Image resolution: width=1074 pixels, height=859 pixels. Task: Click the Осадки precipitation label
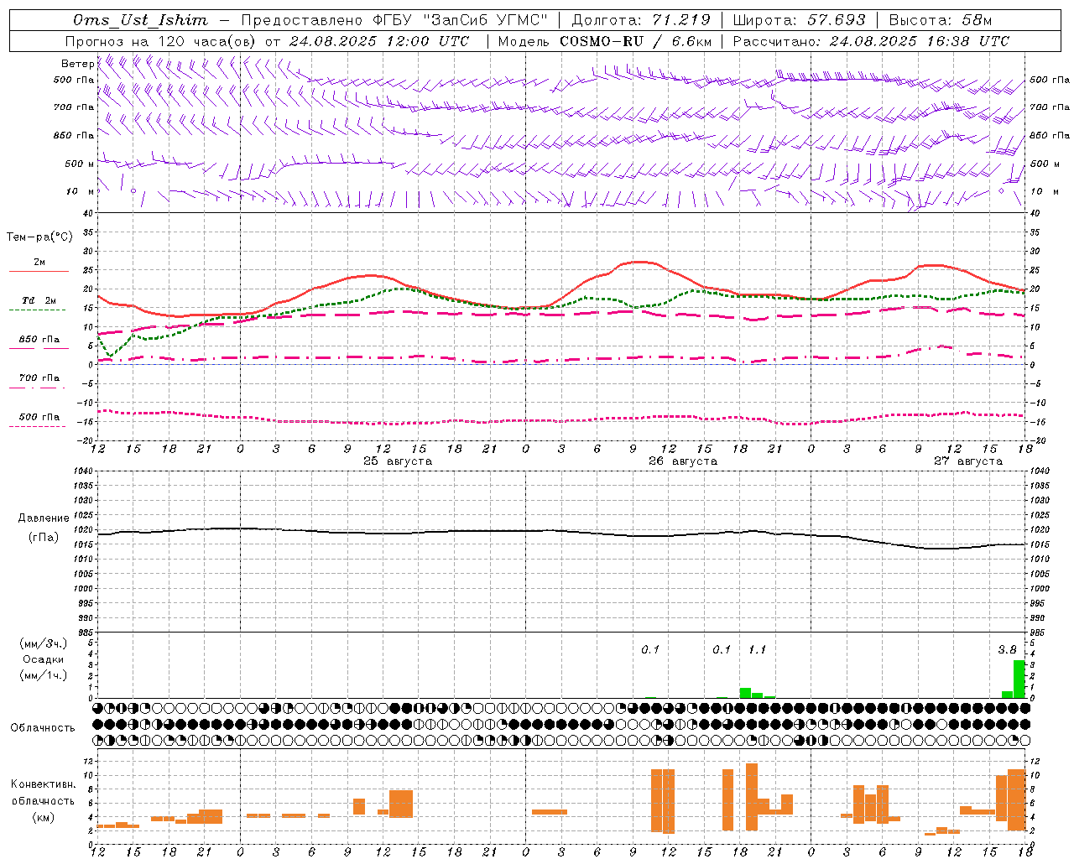coord(43,659)
